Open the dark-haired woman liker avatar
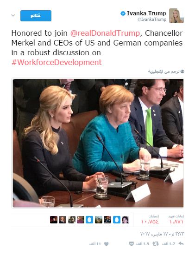 pos(126,220)
